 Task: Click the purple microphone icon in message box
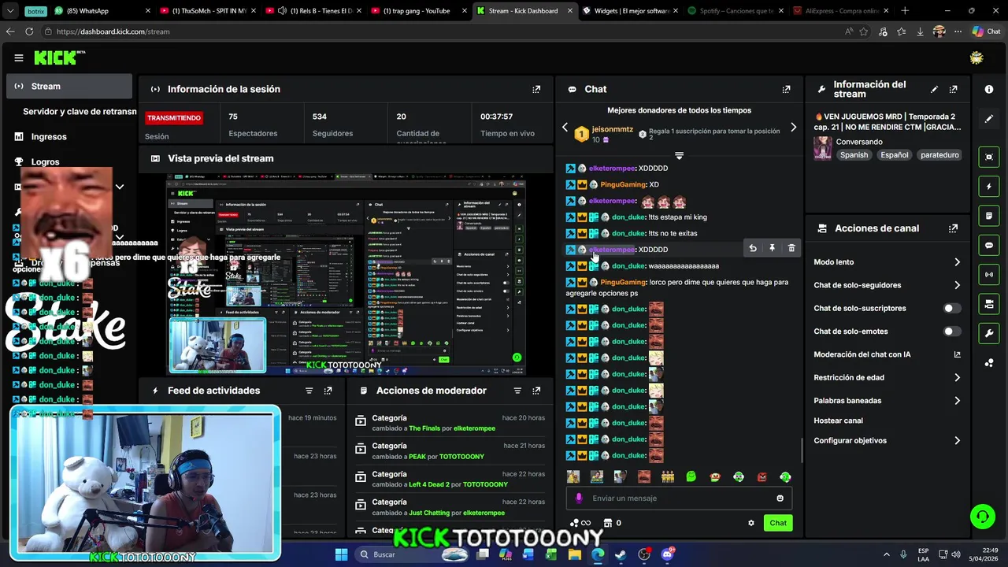click(x=579, y=498)
